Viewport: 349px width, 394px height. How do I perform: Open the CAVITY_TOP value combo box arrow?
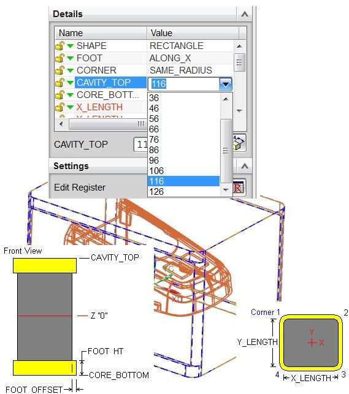[226, 84]
